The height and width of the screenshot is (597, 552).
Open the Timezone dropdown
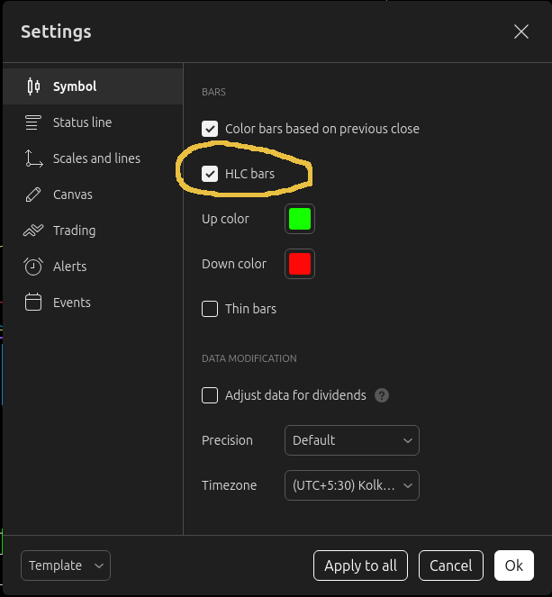[352, 485]
